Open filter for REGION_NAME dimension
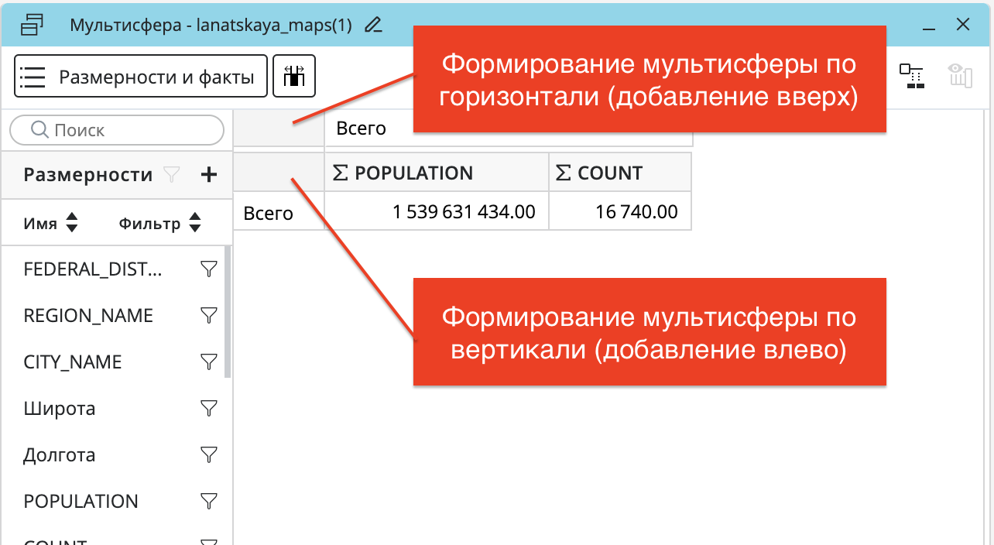 point(208,316)
